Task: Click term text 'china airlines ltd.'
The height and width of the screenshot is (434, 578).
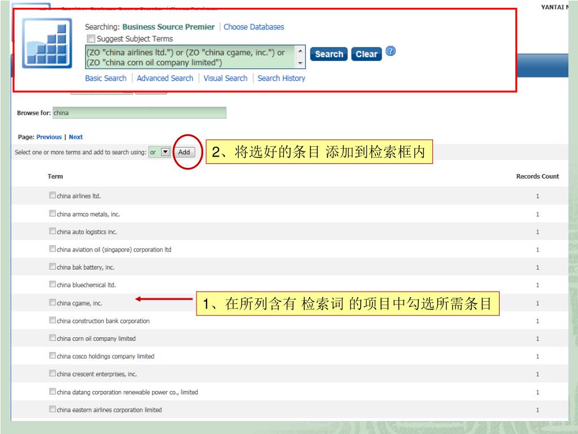Action: pos(79,196)
